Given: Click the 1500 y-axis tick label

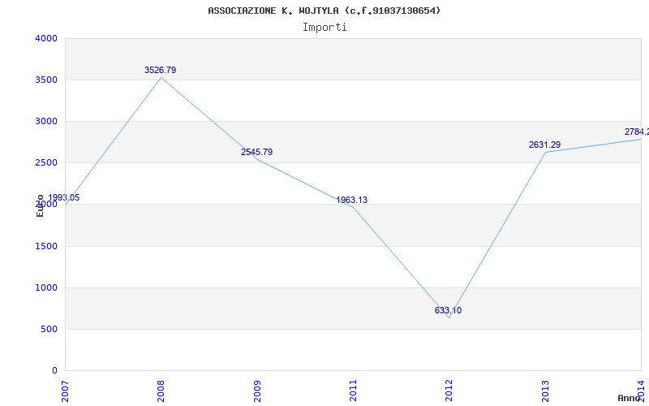Looking at the screenshot, I should (46, 247).
